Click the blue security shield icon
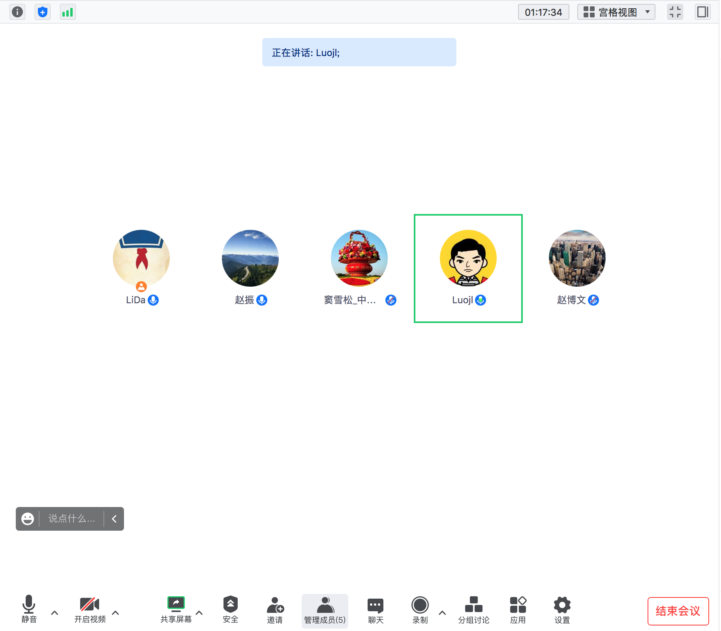Viewport: 721px width, 631px height. [x=43, y=12]
